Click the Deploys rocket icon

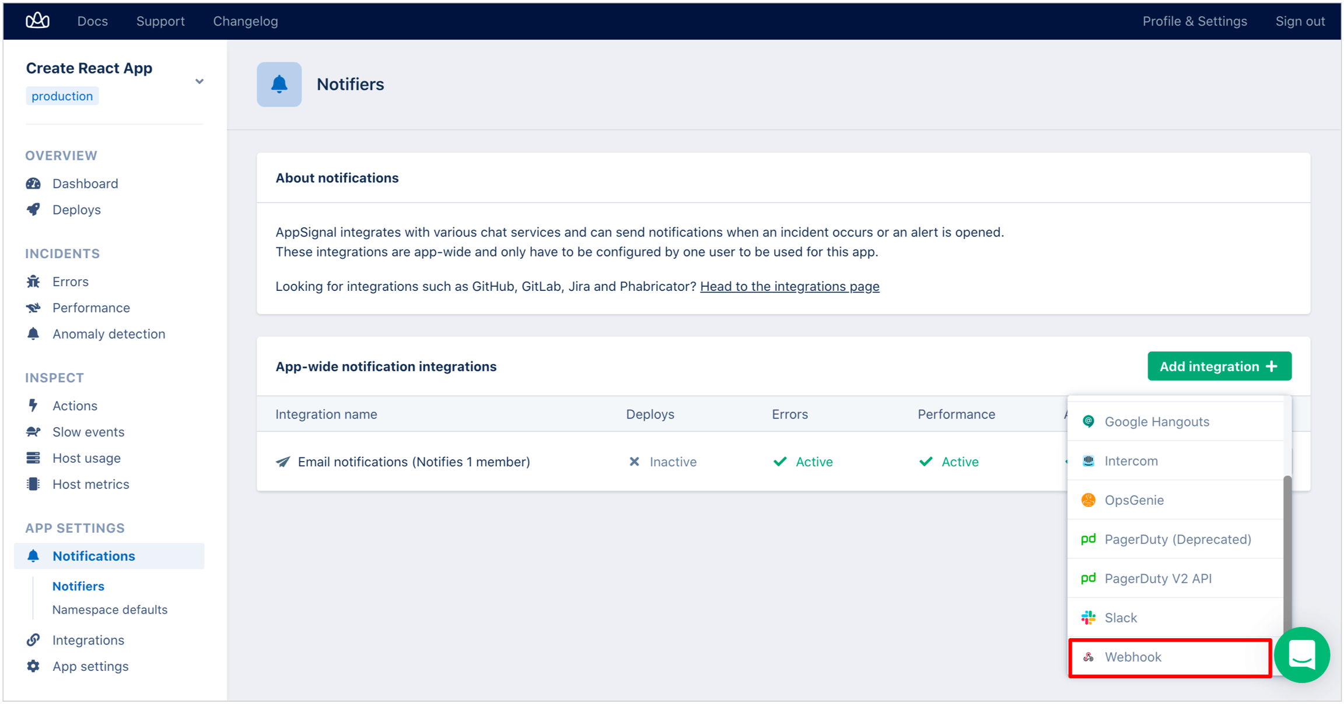click(x=33, y=210)
